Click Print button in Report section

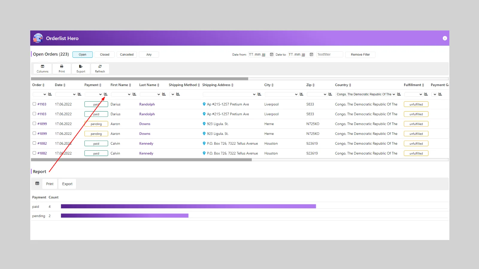click(x=50, y=184)
